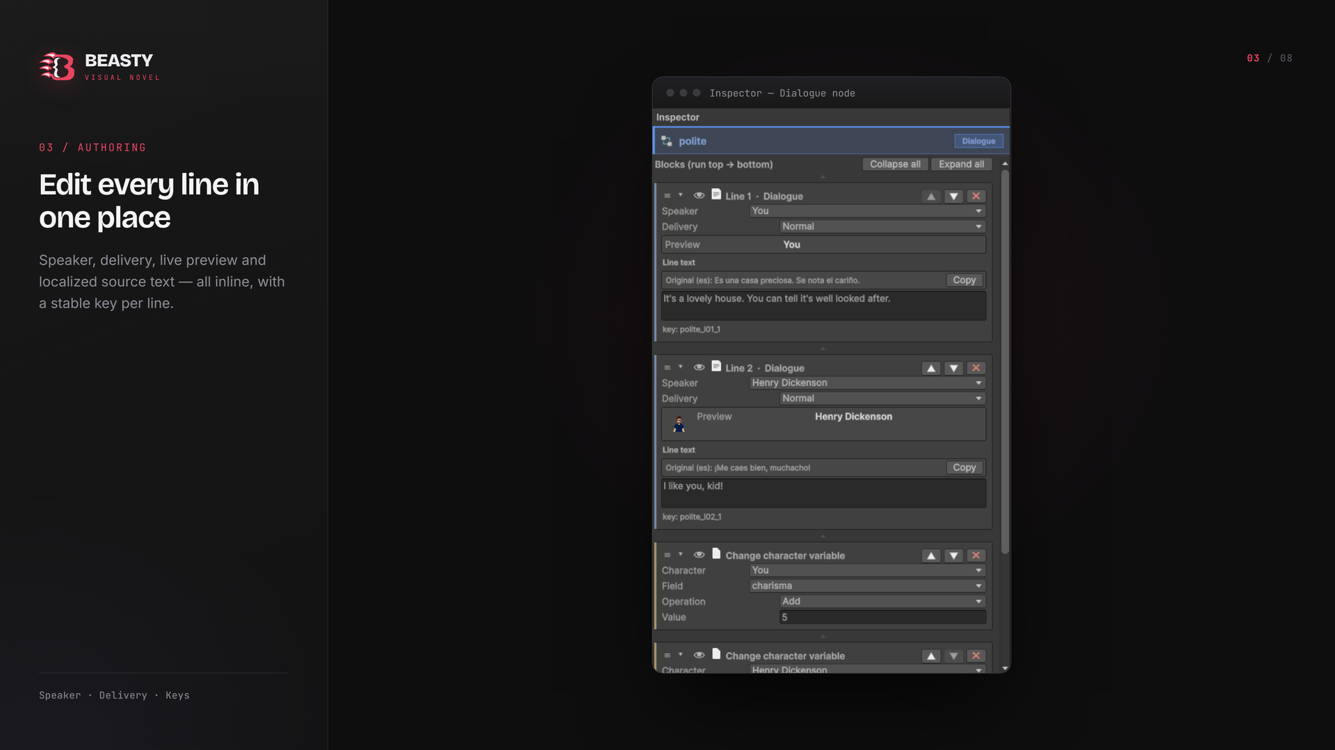This screenshot has height=750, width=1335.
Task: Delete the Line 2 Dialogue block
Action: pyautogui.click(x=976, y=368)
